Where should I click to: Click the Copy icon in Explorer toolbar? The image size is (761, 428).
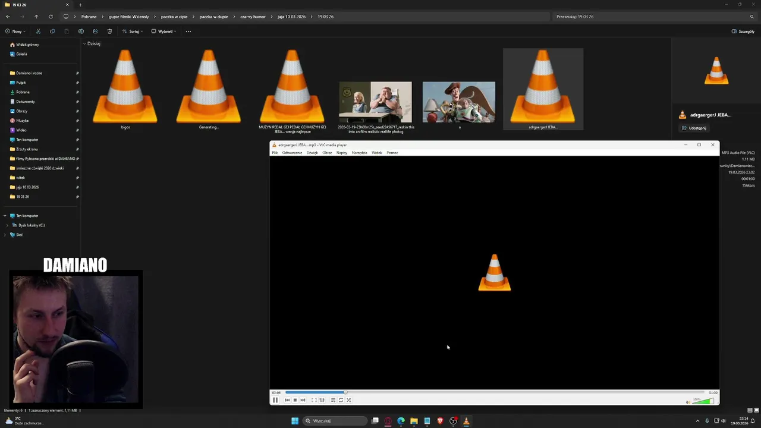[x=52, y=32]
